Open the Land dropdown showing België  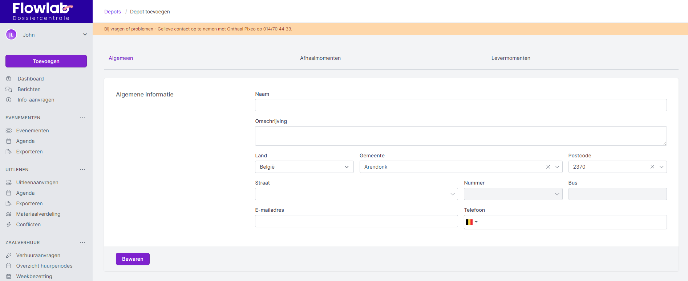pyautogui.click(x=304, y=167)
